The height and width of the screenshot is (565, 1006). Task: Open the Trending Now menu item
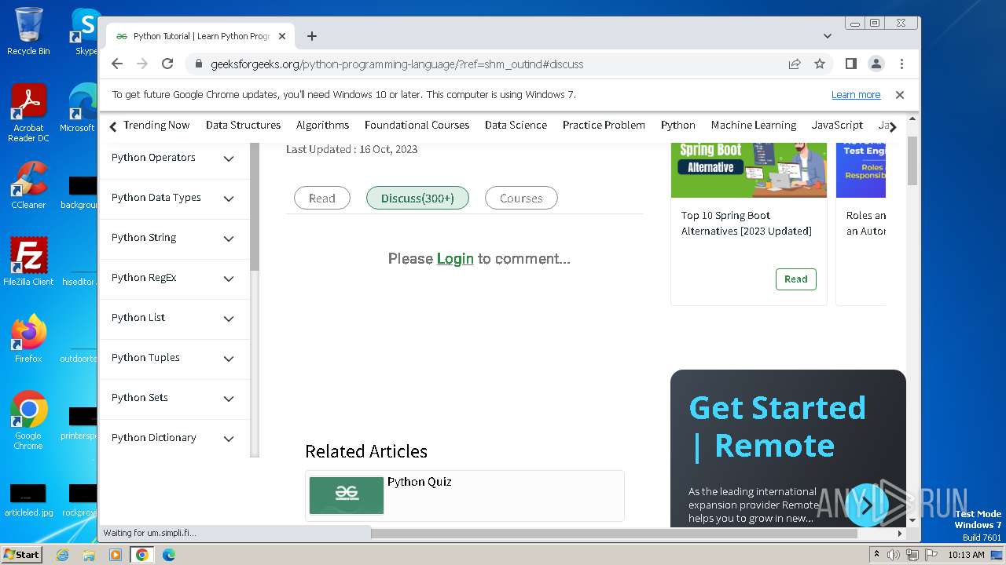[156, 125]
